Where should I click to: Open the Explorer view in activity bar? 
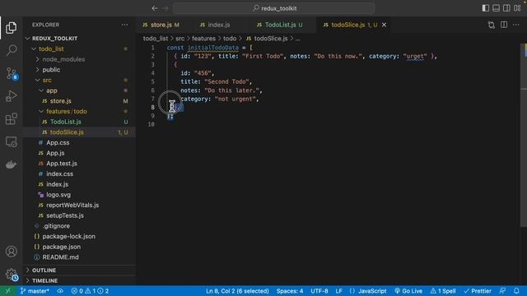pos(11,28)
